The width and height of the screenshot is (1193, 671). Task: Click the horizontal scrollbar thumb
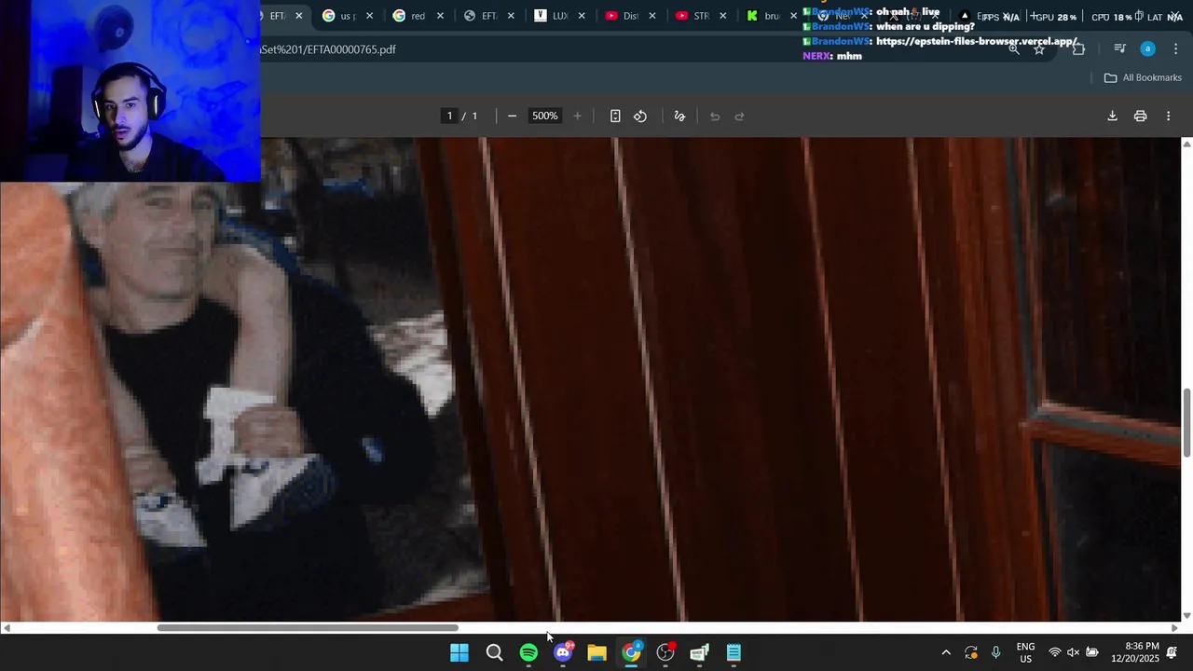308,628
